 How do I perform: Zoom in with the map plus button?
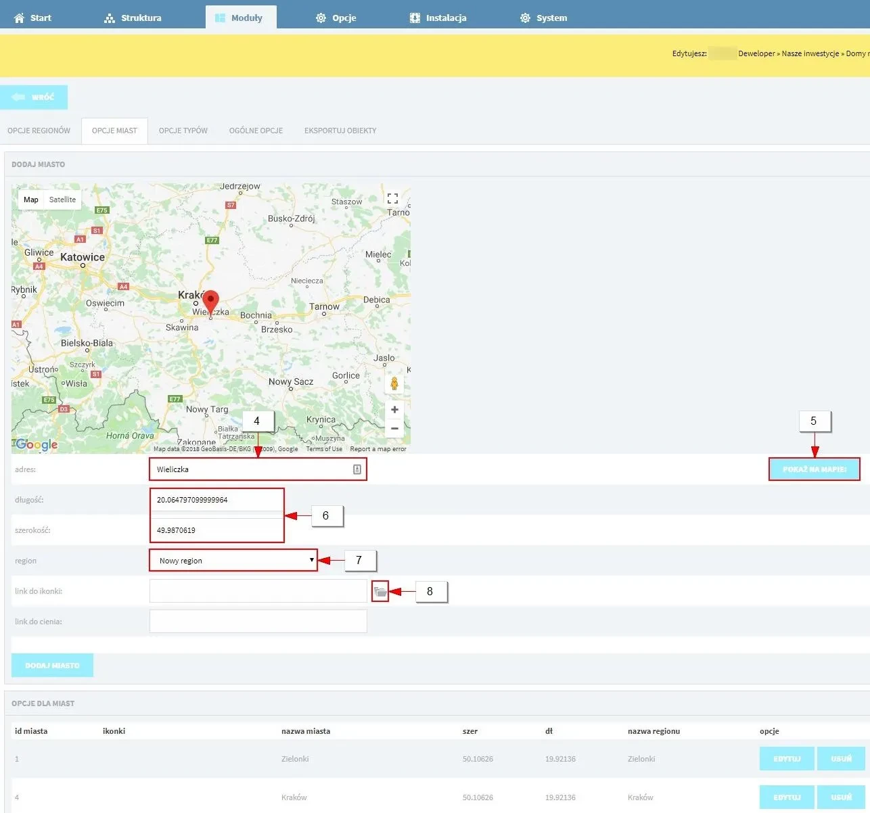pos(394,410)
